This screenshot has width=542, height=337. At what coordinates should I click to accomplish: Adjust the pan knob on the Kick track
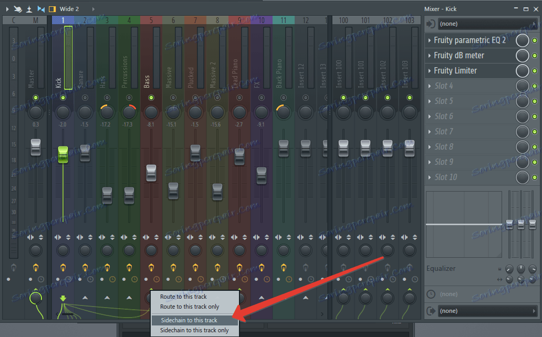62,112
